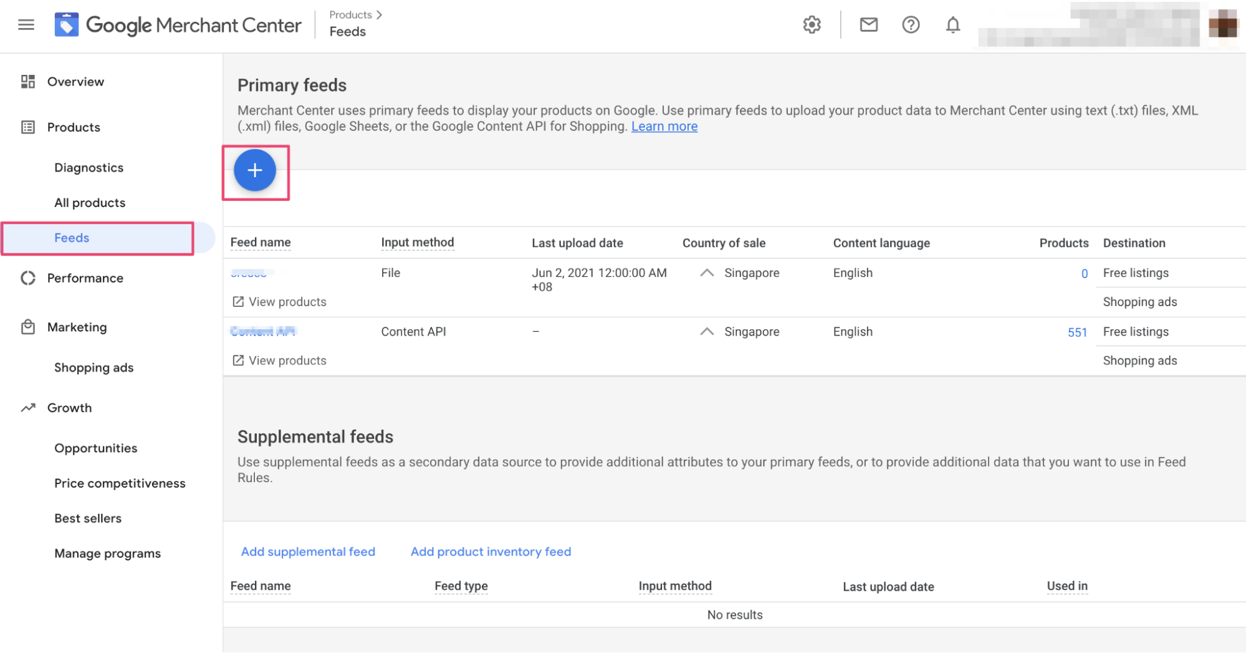Click the Supplemental feeds heading
The height and width of the screenshot is (653, 1246).
315,437
